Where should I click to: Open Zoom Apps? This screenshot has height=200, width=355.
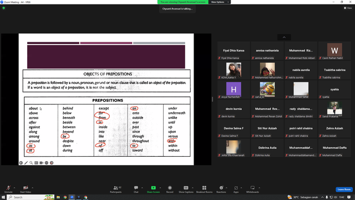[236, 189]
